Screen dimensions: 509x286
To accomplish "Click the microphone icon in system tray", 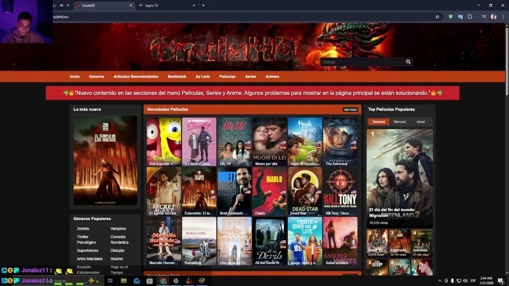I will [452, 281].
